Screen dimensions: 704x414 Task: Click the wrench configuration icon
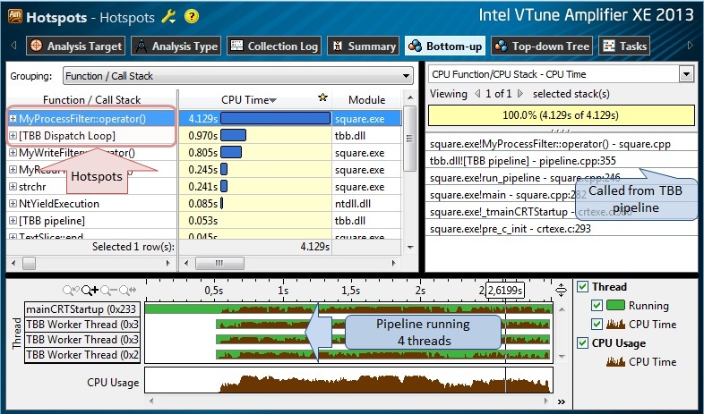click(x=168, y=17)
